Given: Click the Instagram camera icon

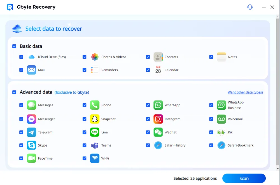Looking at the screenshot, I should click(x=158, y=119).
